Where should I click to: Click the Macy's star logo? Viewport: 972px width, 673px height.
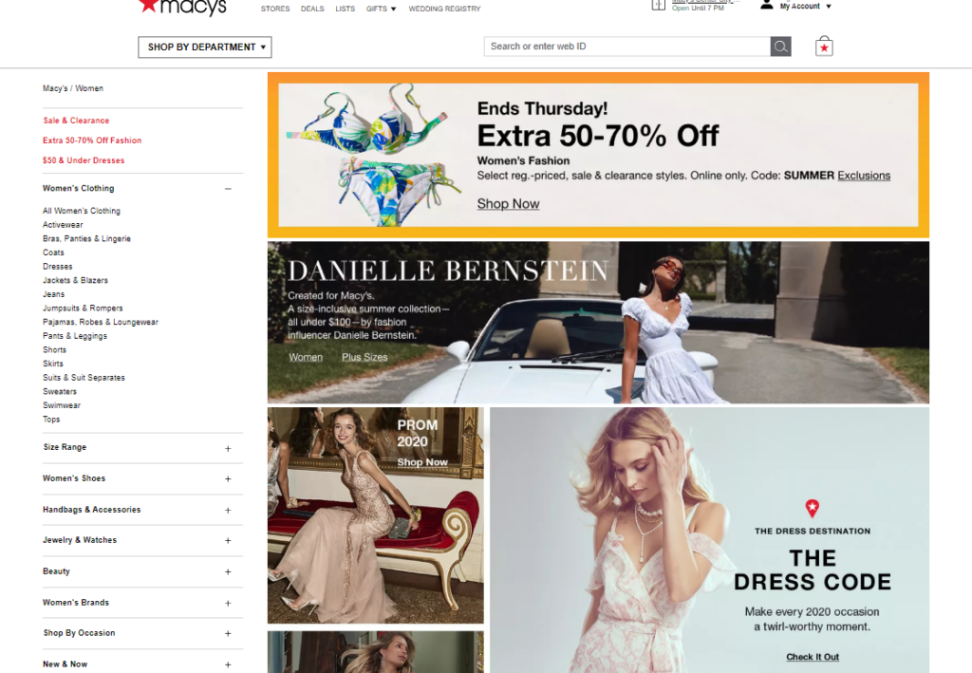click(x=149, y=6)
